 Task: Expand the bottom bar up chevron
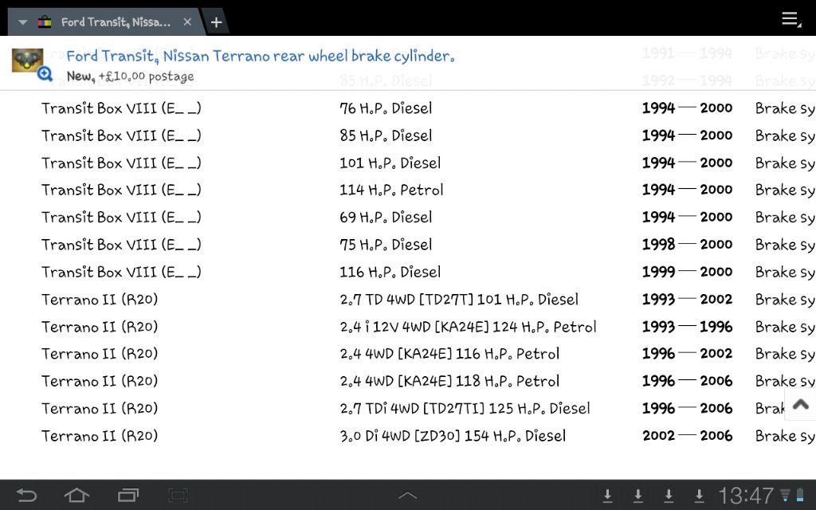407,496
